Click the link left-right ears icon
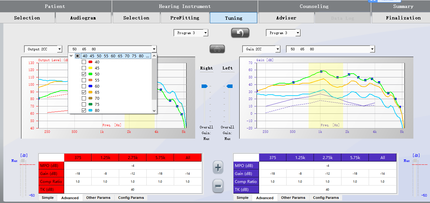This screenshot has height=203, width=430. [x=217, y=49]
